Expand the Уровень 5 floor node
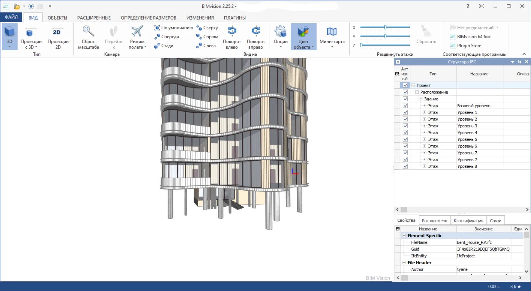Screen dimensions: 531x291 (424, 139)
